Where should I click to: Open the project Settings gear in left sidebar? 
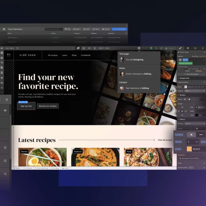2,88
